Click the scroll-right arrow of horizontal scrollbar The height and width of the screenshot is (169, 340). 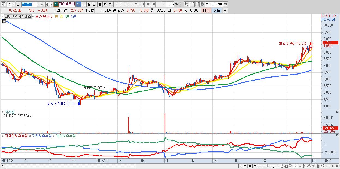[241, 166]
